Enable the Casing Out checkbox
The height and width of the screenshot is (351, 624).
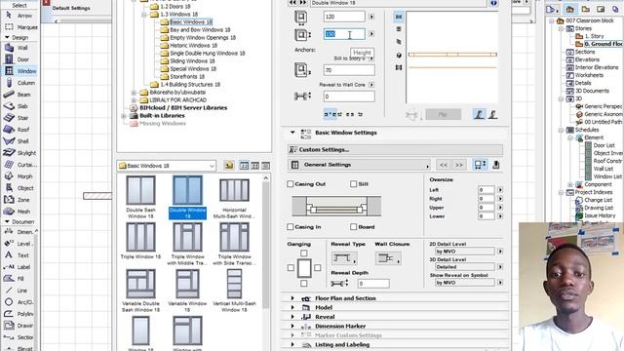pyautogui.click(x=291, y=184)
